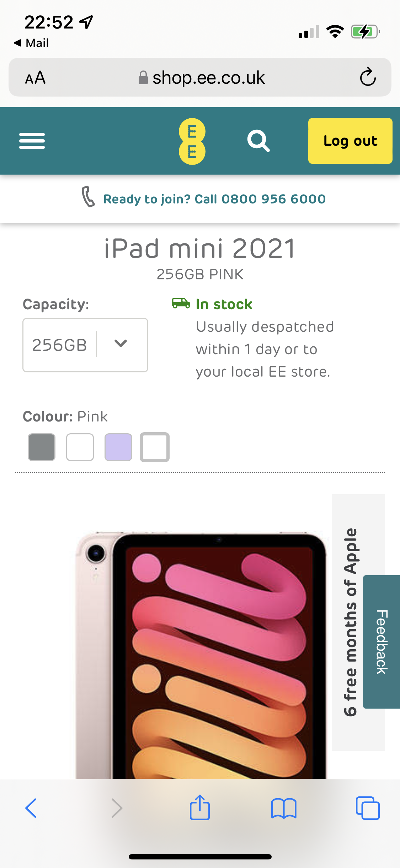Tap the EE logo
The width and height of the screenshot is (400, 868).
point(192,141)
